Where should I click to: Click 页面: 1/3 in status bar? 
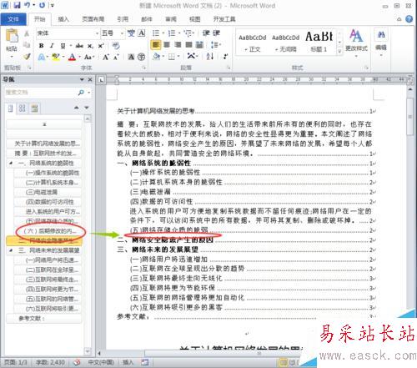(16, 362)
